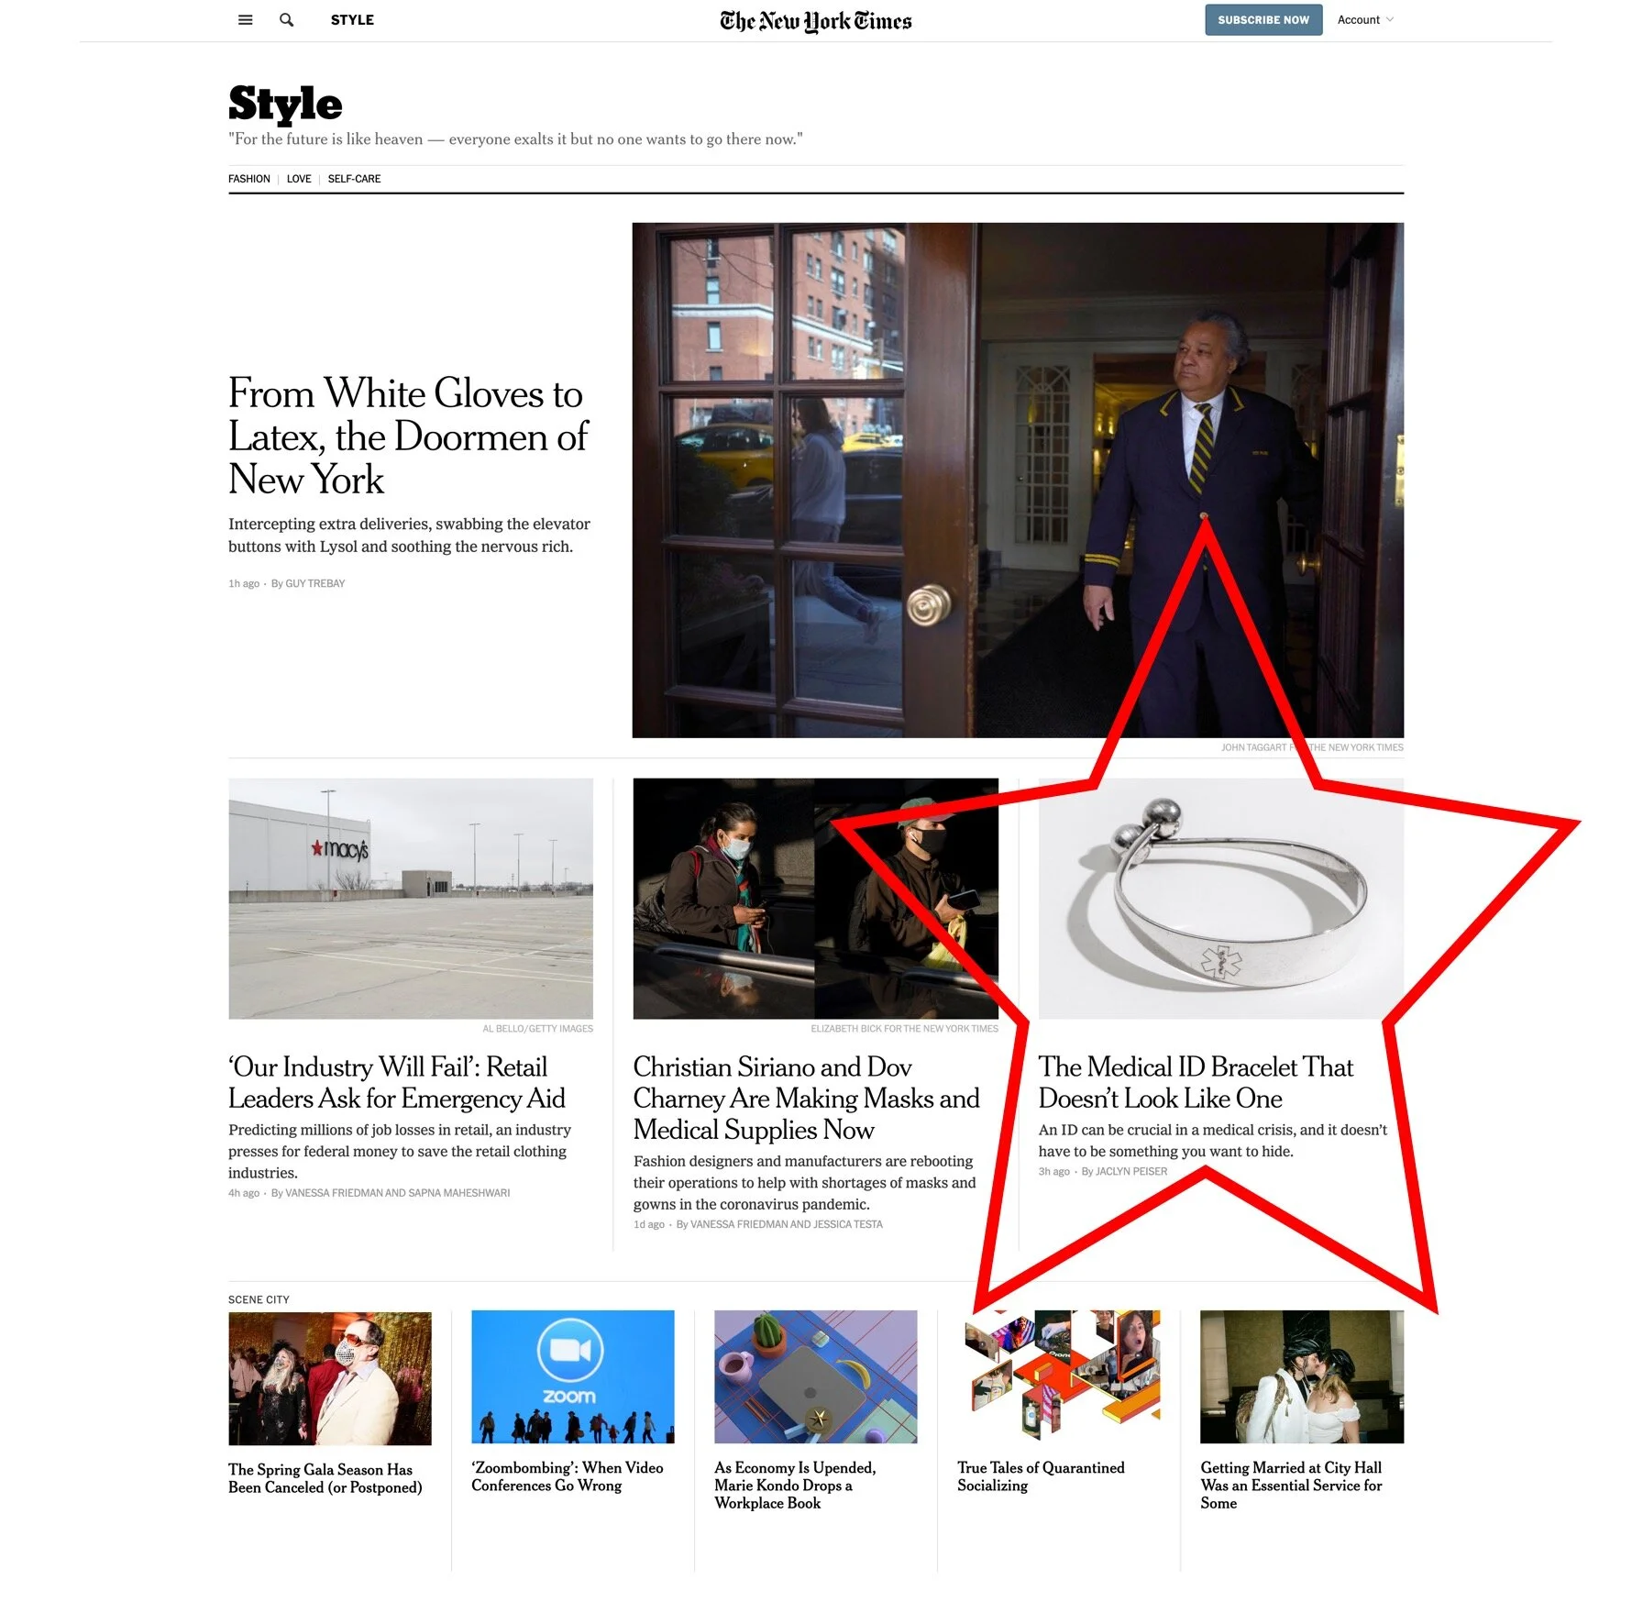Click the STYLE label in header
Screen dimensions: 1632x1602
[352, 20]
